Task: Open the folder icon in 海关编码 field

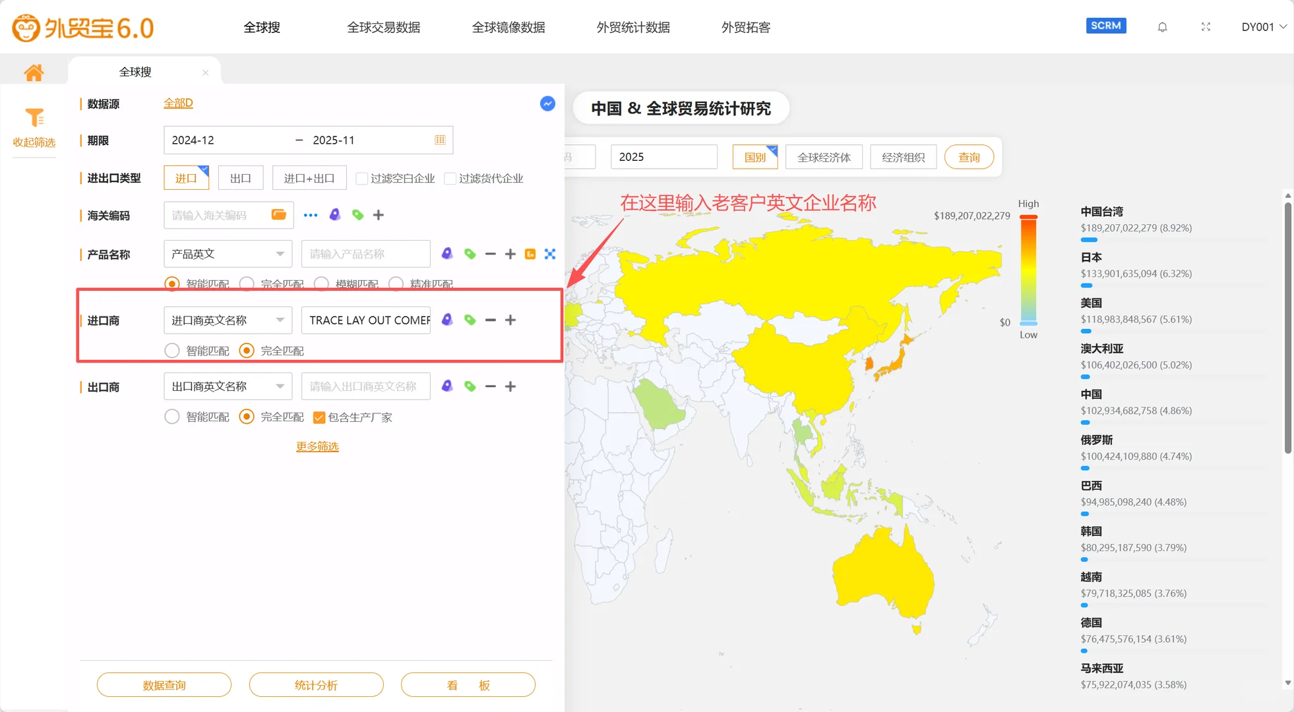Action: [x=277, y=215]
